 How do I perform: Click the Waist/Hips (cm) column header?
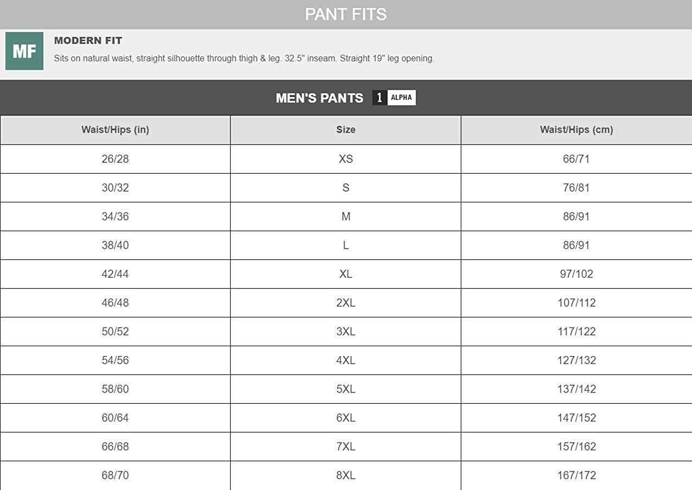click(576, 130)
